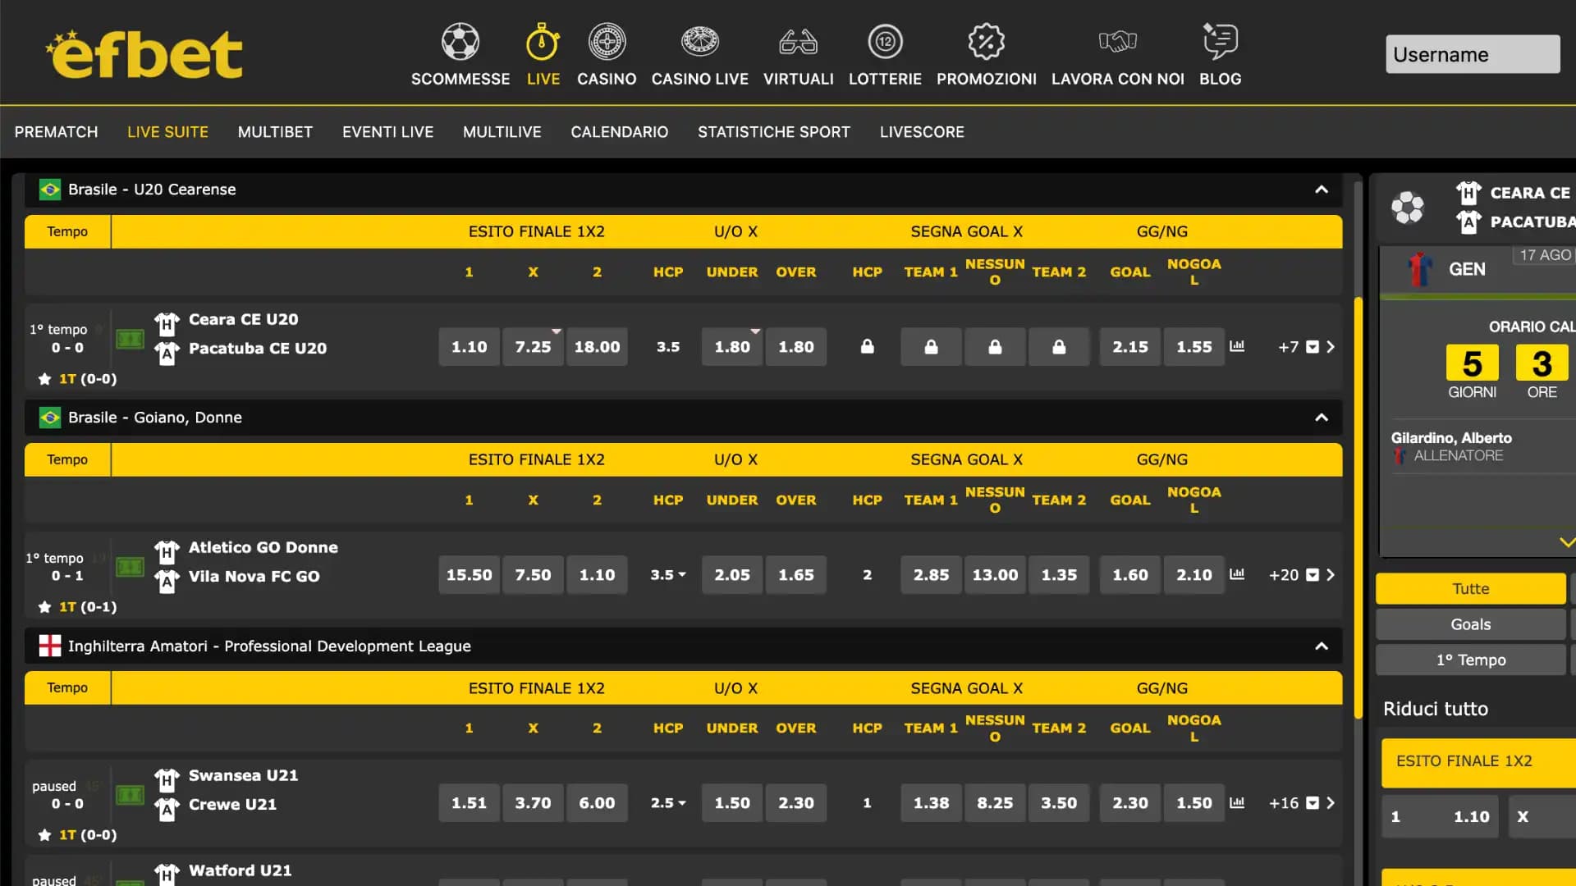Viewport: 1576px width, 886px height.
Task: Open the Promozioni percent badge icon
Action: pyautogui.click(x=986, y=41)
